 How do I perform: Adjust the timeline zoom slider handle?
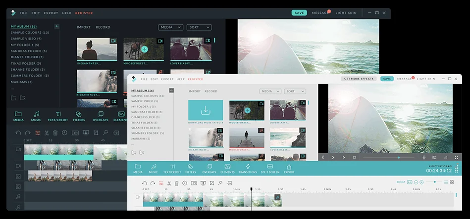435,182
